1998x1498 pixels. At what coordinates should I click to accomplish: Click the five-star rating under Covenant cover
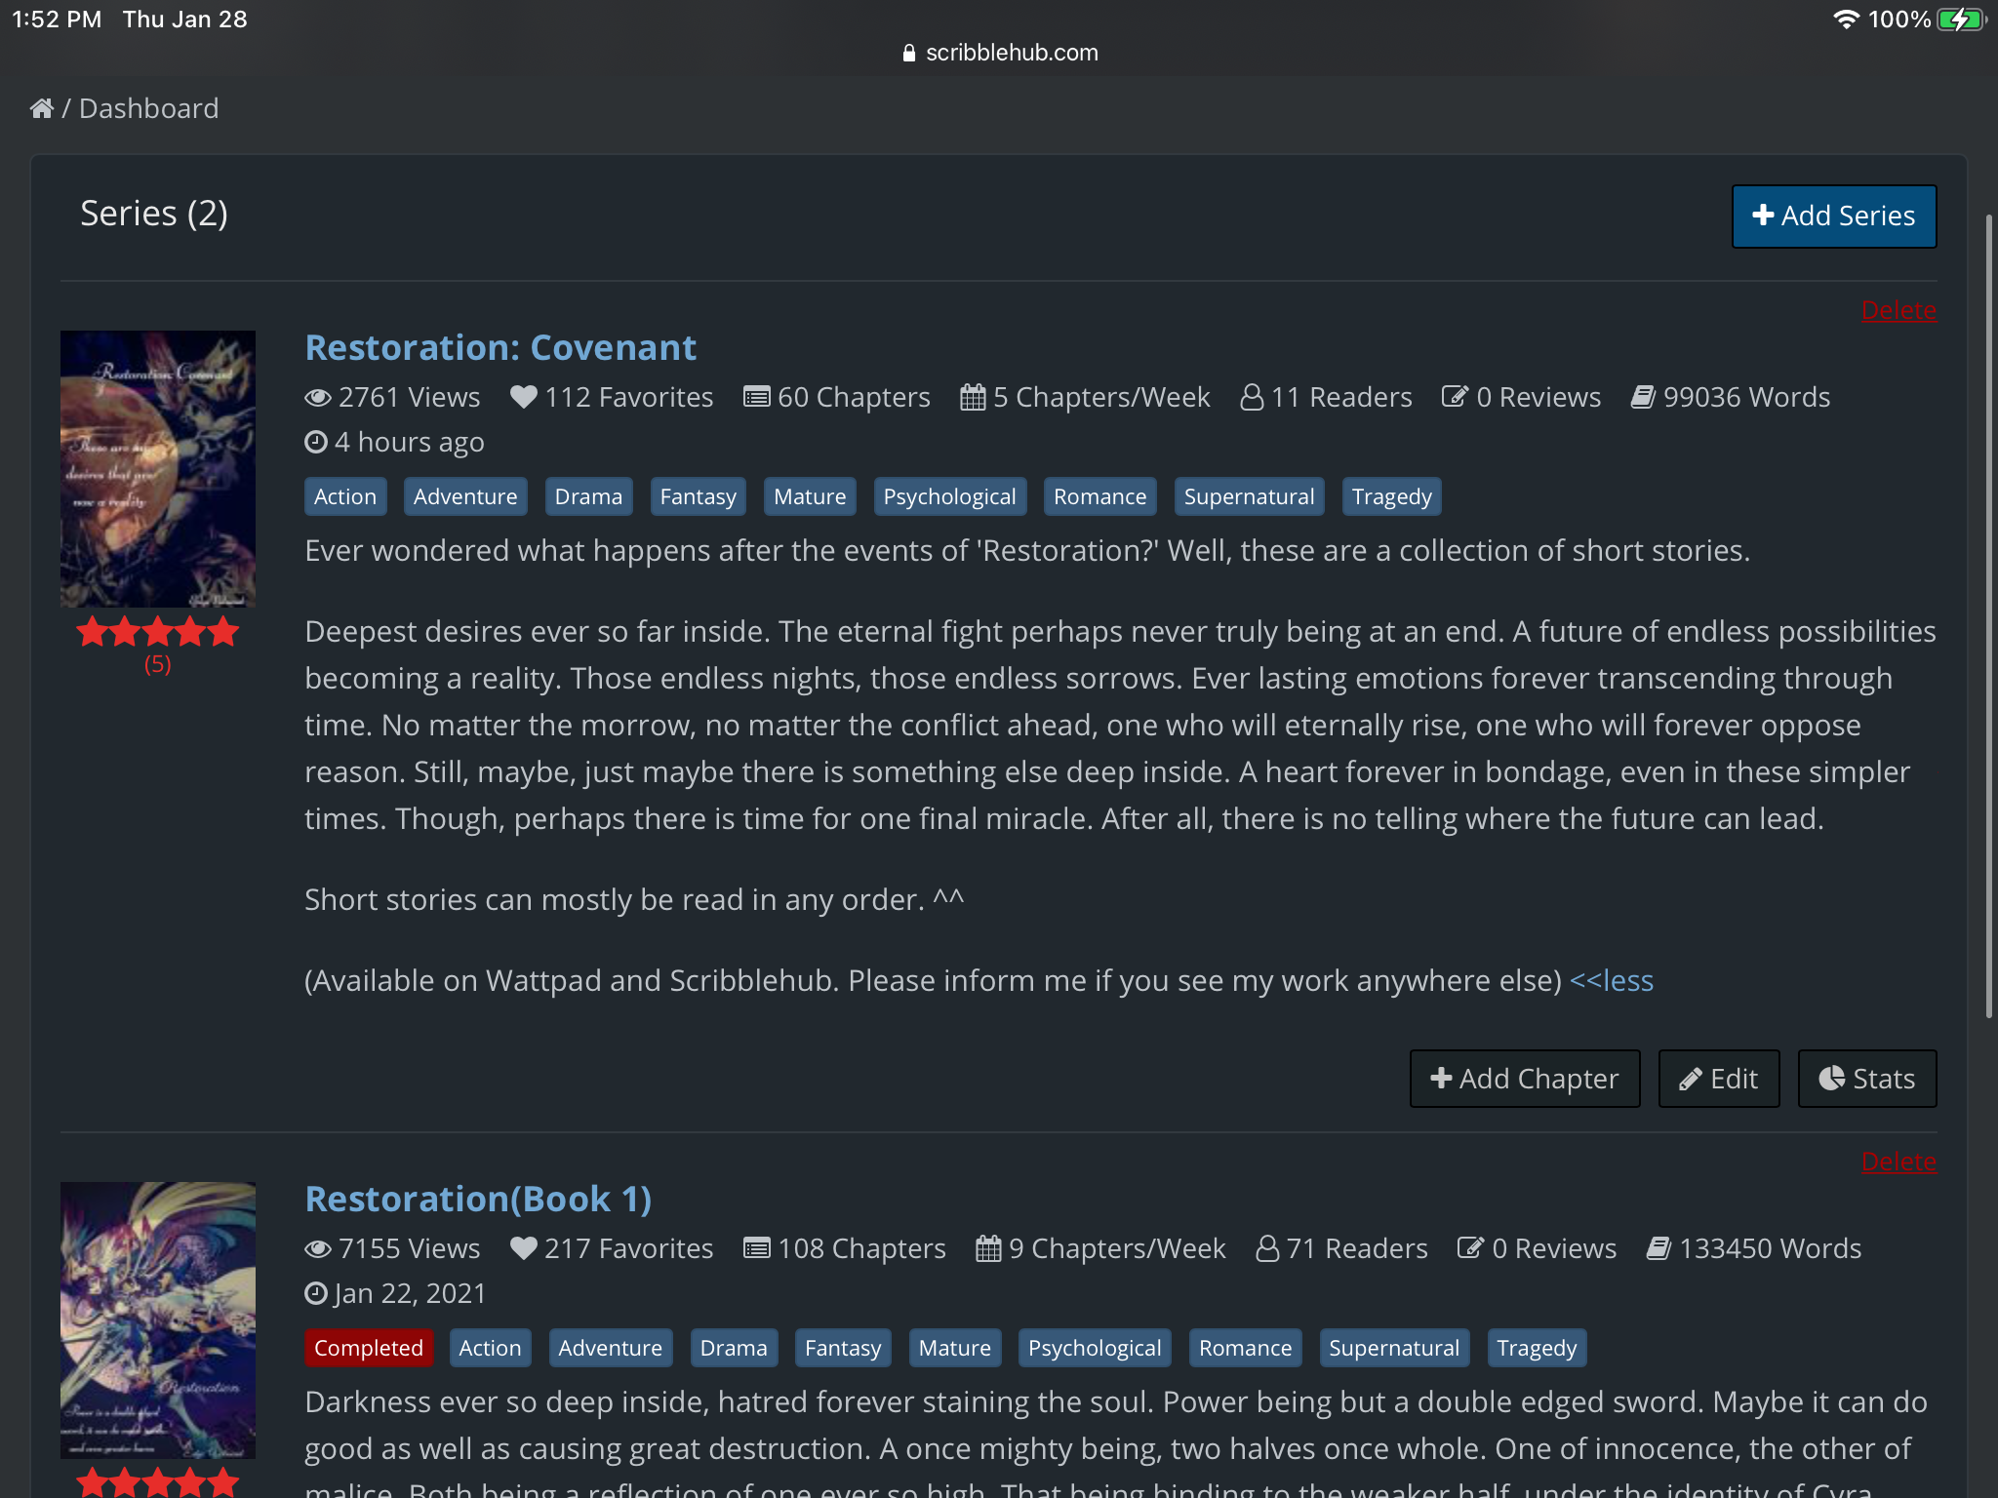coord(158,632)
